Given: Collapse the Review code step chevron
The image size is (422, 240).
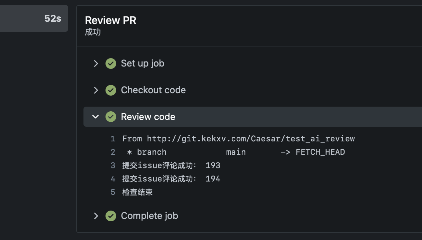Looking at the screenshot, I should [96, 117].
